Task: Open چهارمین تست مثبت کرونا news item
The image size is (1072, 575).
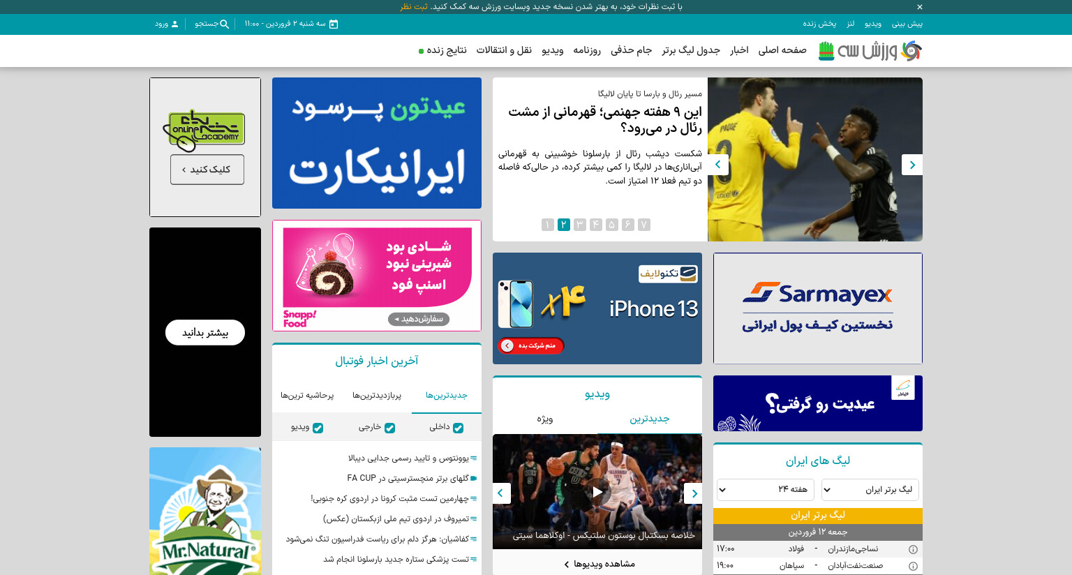Action: 389,499
